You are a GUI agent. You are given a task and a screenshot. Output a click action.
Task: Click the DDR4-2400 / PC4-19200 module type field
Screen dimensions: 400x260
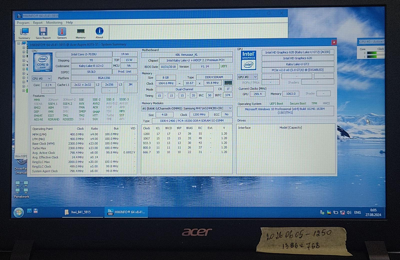(x=192, y=121)
